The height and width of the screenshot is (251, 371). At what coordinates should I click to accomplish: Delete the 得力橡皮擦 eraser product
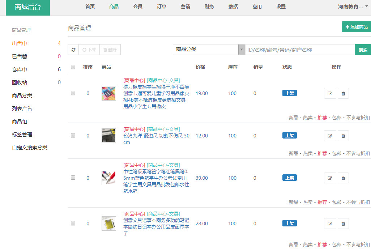pyautogui.click(x=343, y=93)
